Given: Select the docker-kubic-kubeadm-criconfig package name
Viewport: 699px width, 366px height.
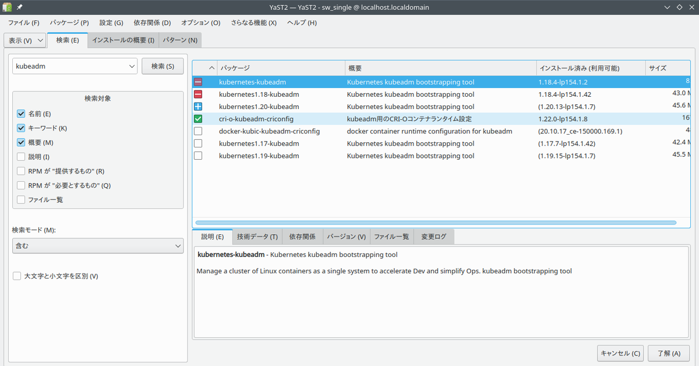Looking at the screenshot, I should 269,131.
